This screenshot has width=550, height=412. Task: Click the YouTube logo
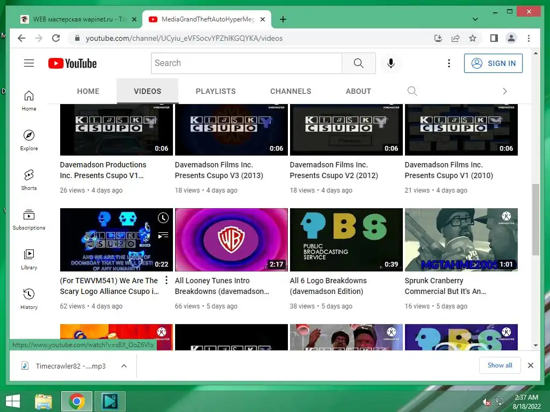(73, 63)
